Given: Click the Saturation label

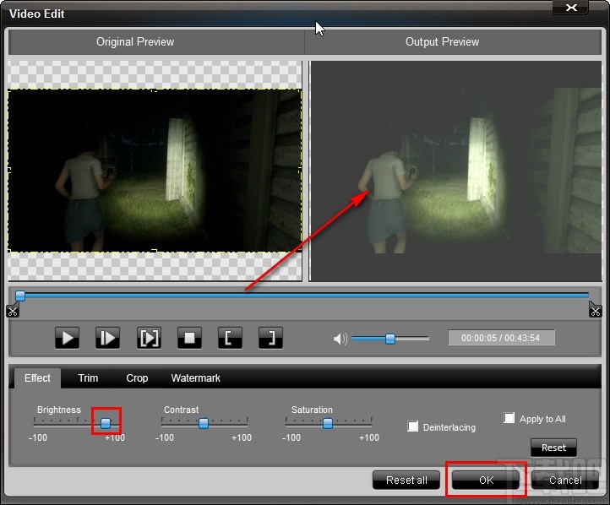Looking at the screenshot, I should point(312,410).
